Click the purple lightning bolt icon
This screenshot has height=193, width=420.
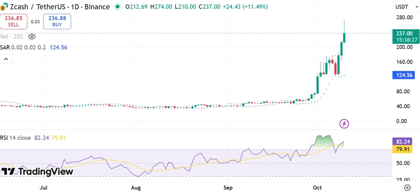344,123
